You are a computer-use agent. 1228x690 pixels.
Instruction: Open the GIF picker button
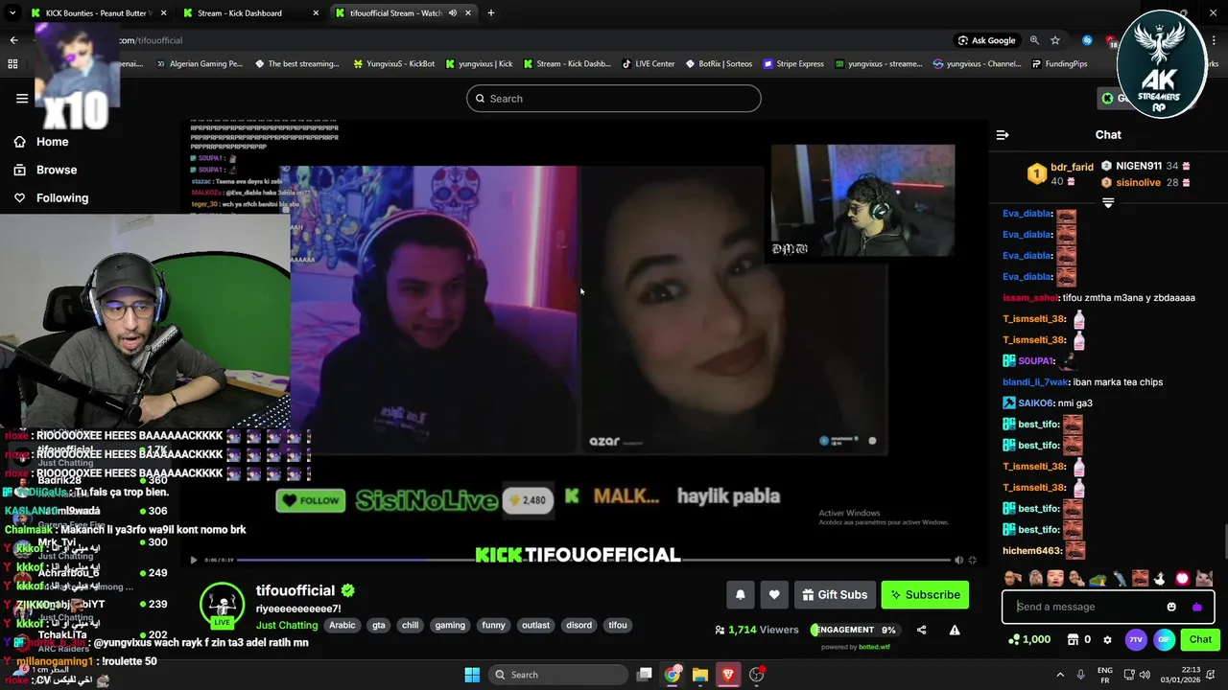click(x=1164, y=639)
